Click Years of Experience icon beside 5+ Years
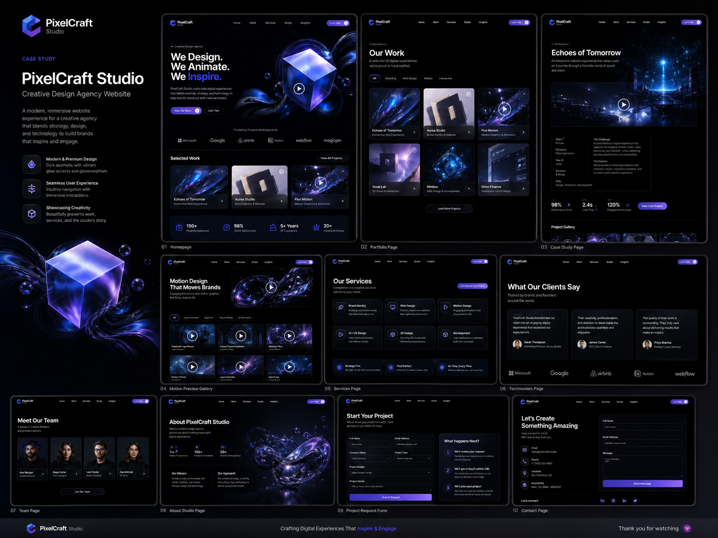718x538 pixels. [273, 227]
